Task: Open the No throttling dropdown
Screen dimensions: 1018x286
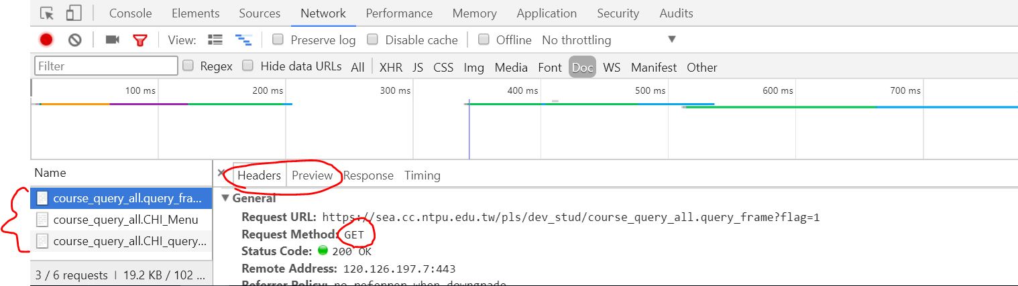Action: click(608, 40)
